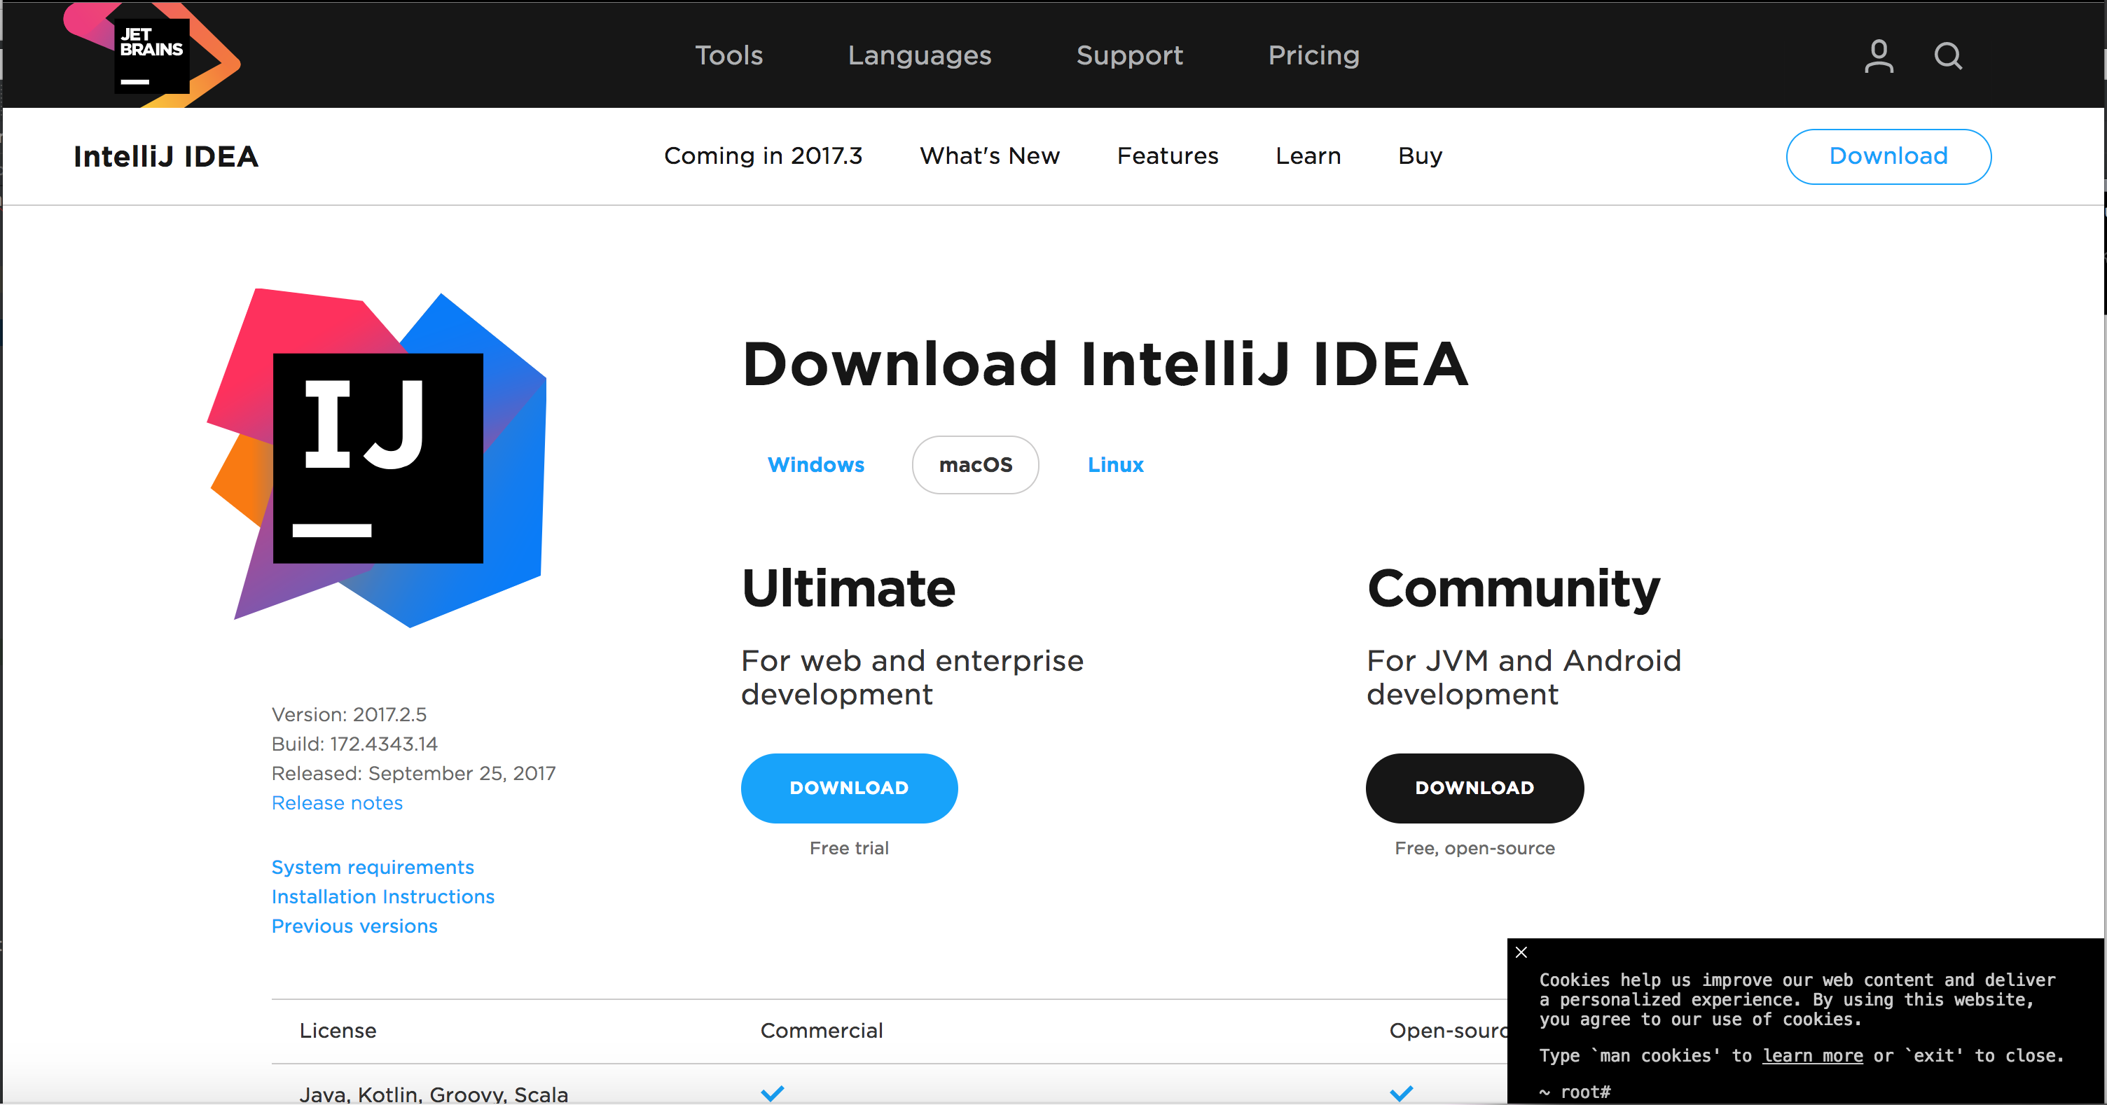Download the Ultimate free trial

[848, 788]
